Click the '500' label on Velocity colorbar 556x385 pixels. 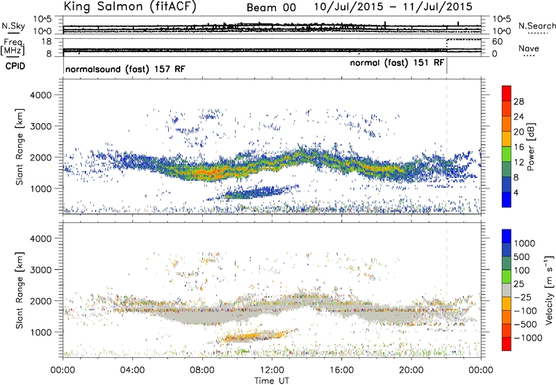pos(522,256)
